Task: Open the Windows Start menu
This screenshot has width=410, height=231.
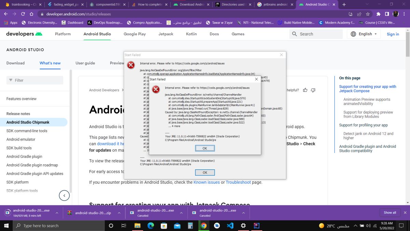Action: pos(6,226)
